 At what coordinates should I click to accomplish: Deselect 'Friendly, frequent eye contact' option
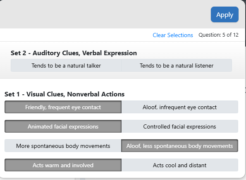click(x=63, y=107)
